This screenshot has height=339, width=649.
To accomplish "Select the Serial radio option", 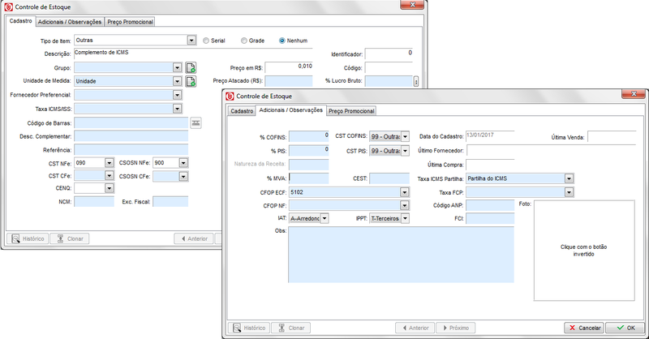I will [206, 40].
